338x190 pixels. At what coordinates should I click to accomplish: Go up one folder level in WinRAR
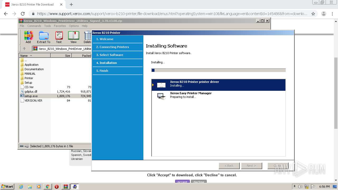24,49
